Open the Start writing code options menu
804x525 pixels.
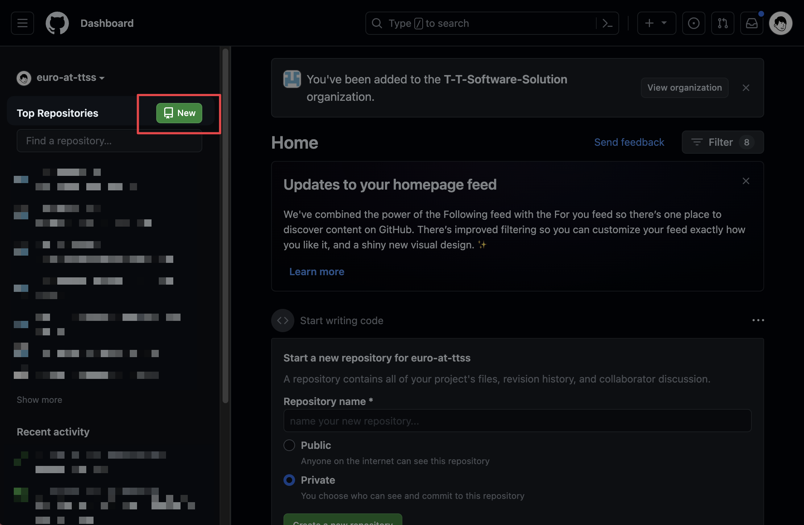click(758, 320)
